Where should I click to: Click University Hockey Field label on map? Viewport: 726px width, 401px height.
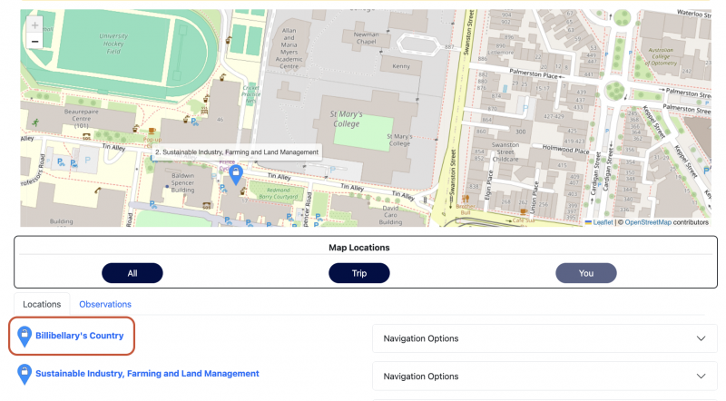113,44
